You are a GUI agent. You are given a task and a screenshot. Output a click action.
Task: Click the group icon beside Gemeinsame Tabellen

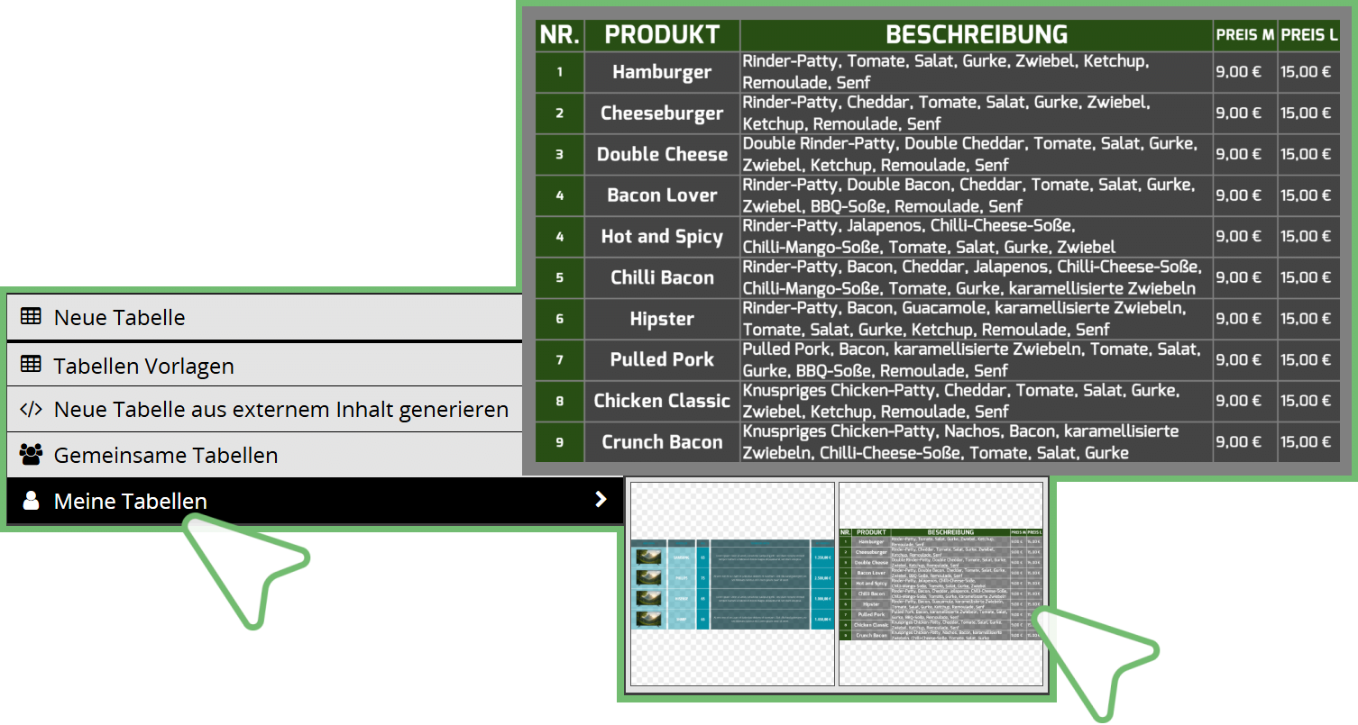31,455
